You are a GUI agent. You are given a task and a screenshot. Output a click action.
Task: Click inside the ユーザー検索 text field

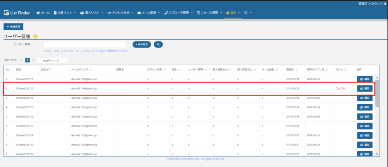click(84, 45)
